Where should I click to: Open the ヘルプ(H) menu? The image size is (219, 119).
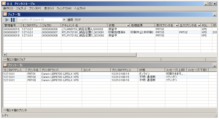(80, 8)
